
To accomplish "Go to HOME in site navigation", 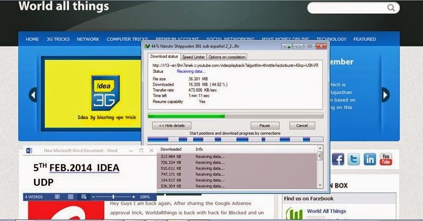I will 32,39.
